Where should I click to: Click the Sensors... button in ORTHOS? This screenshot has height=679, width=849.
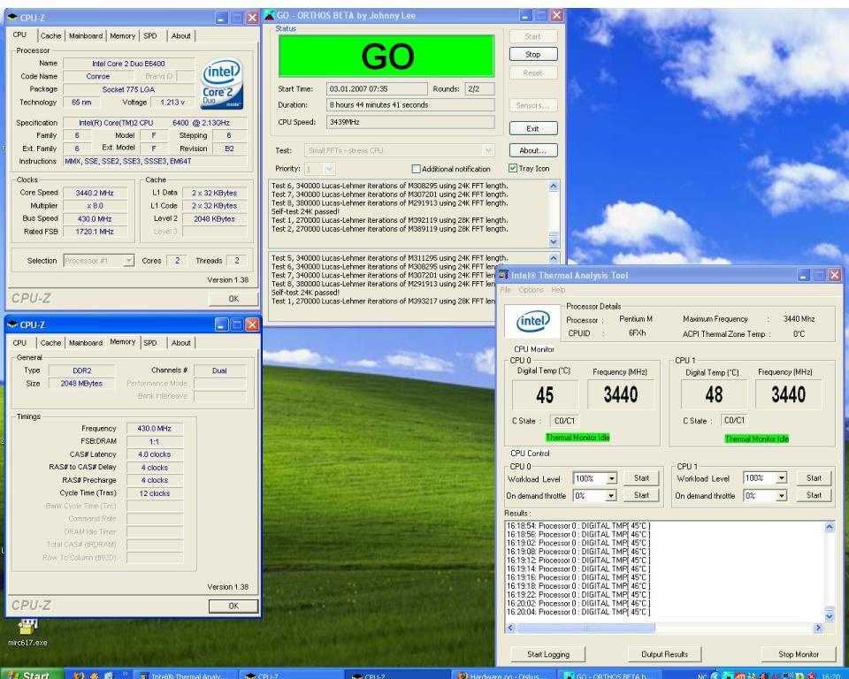coord(532,105)
